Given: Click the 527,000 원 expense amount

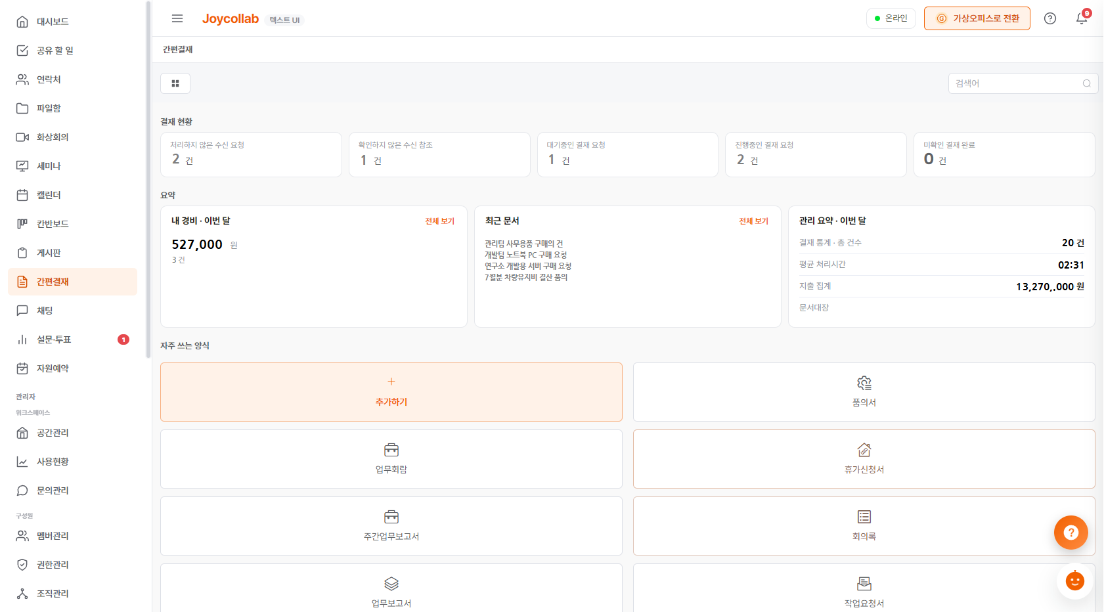Looking at the screenshot, I should pos(205,244).
